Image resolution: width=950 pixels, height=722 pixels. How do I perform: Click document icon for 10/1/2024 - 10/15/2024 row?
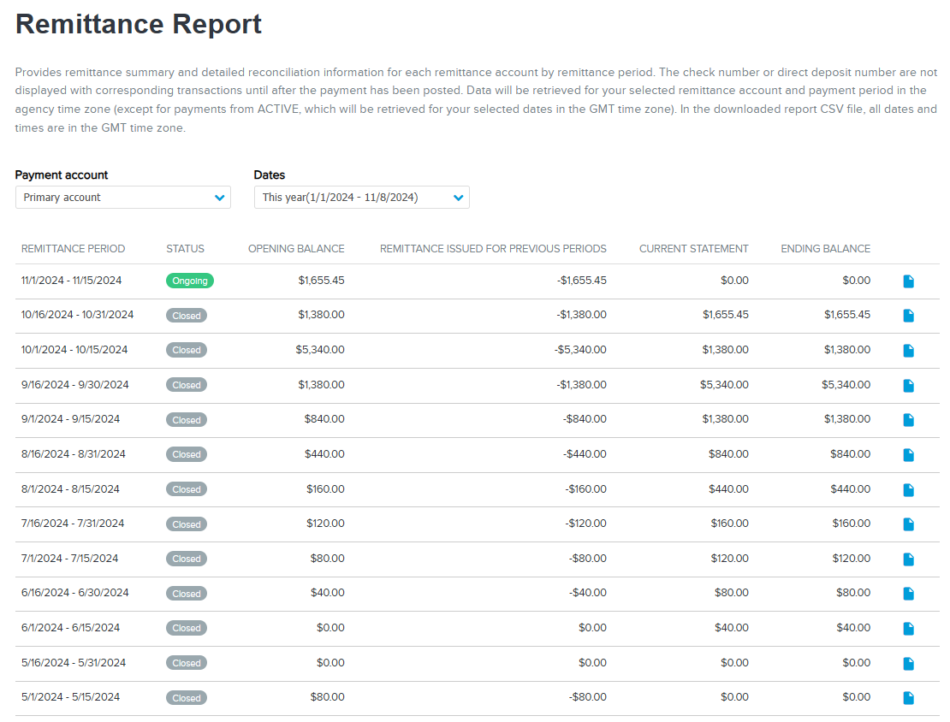908,351
